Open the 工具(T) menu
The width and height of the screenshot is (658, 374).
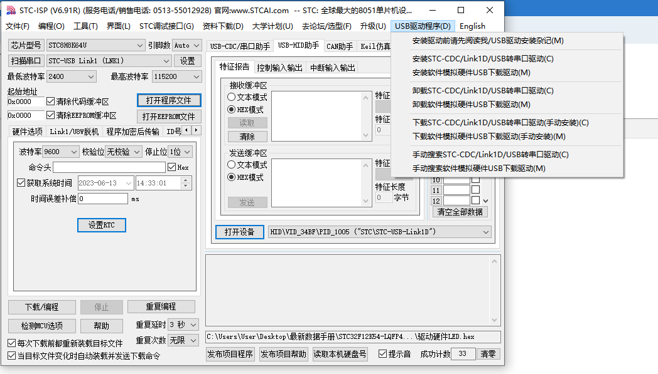(x=85, y=26)
